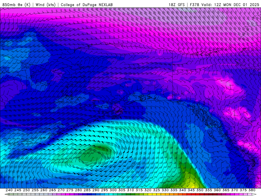The image size is (261, 196).
Task: Click the 290 value on the color scale
Action: coord(96,190)
